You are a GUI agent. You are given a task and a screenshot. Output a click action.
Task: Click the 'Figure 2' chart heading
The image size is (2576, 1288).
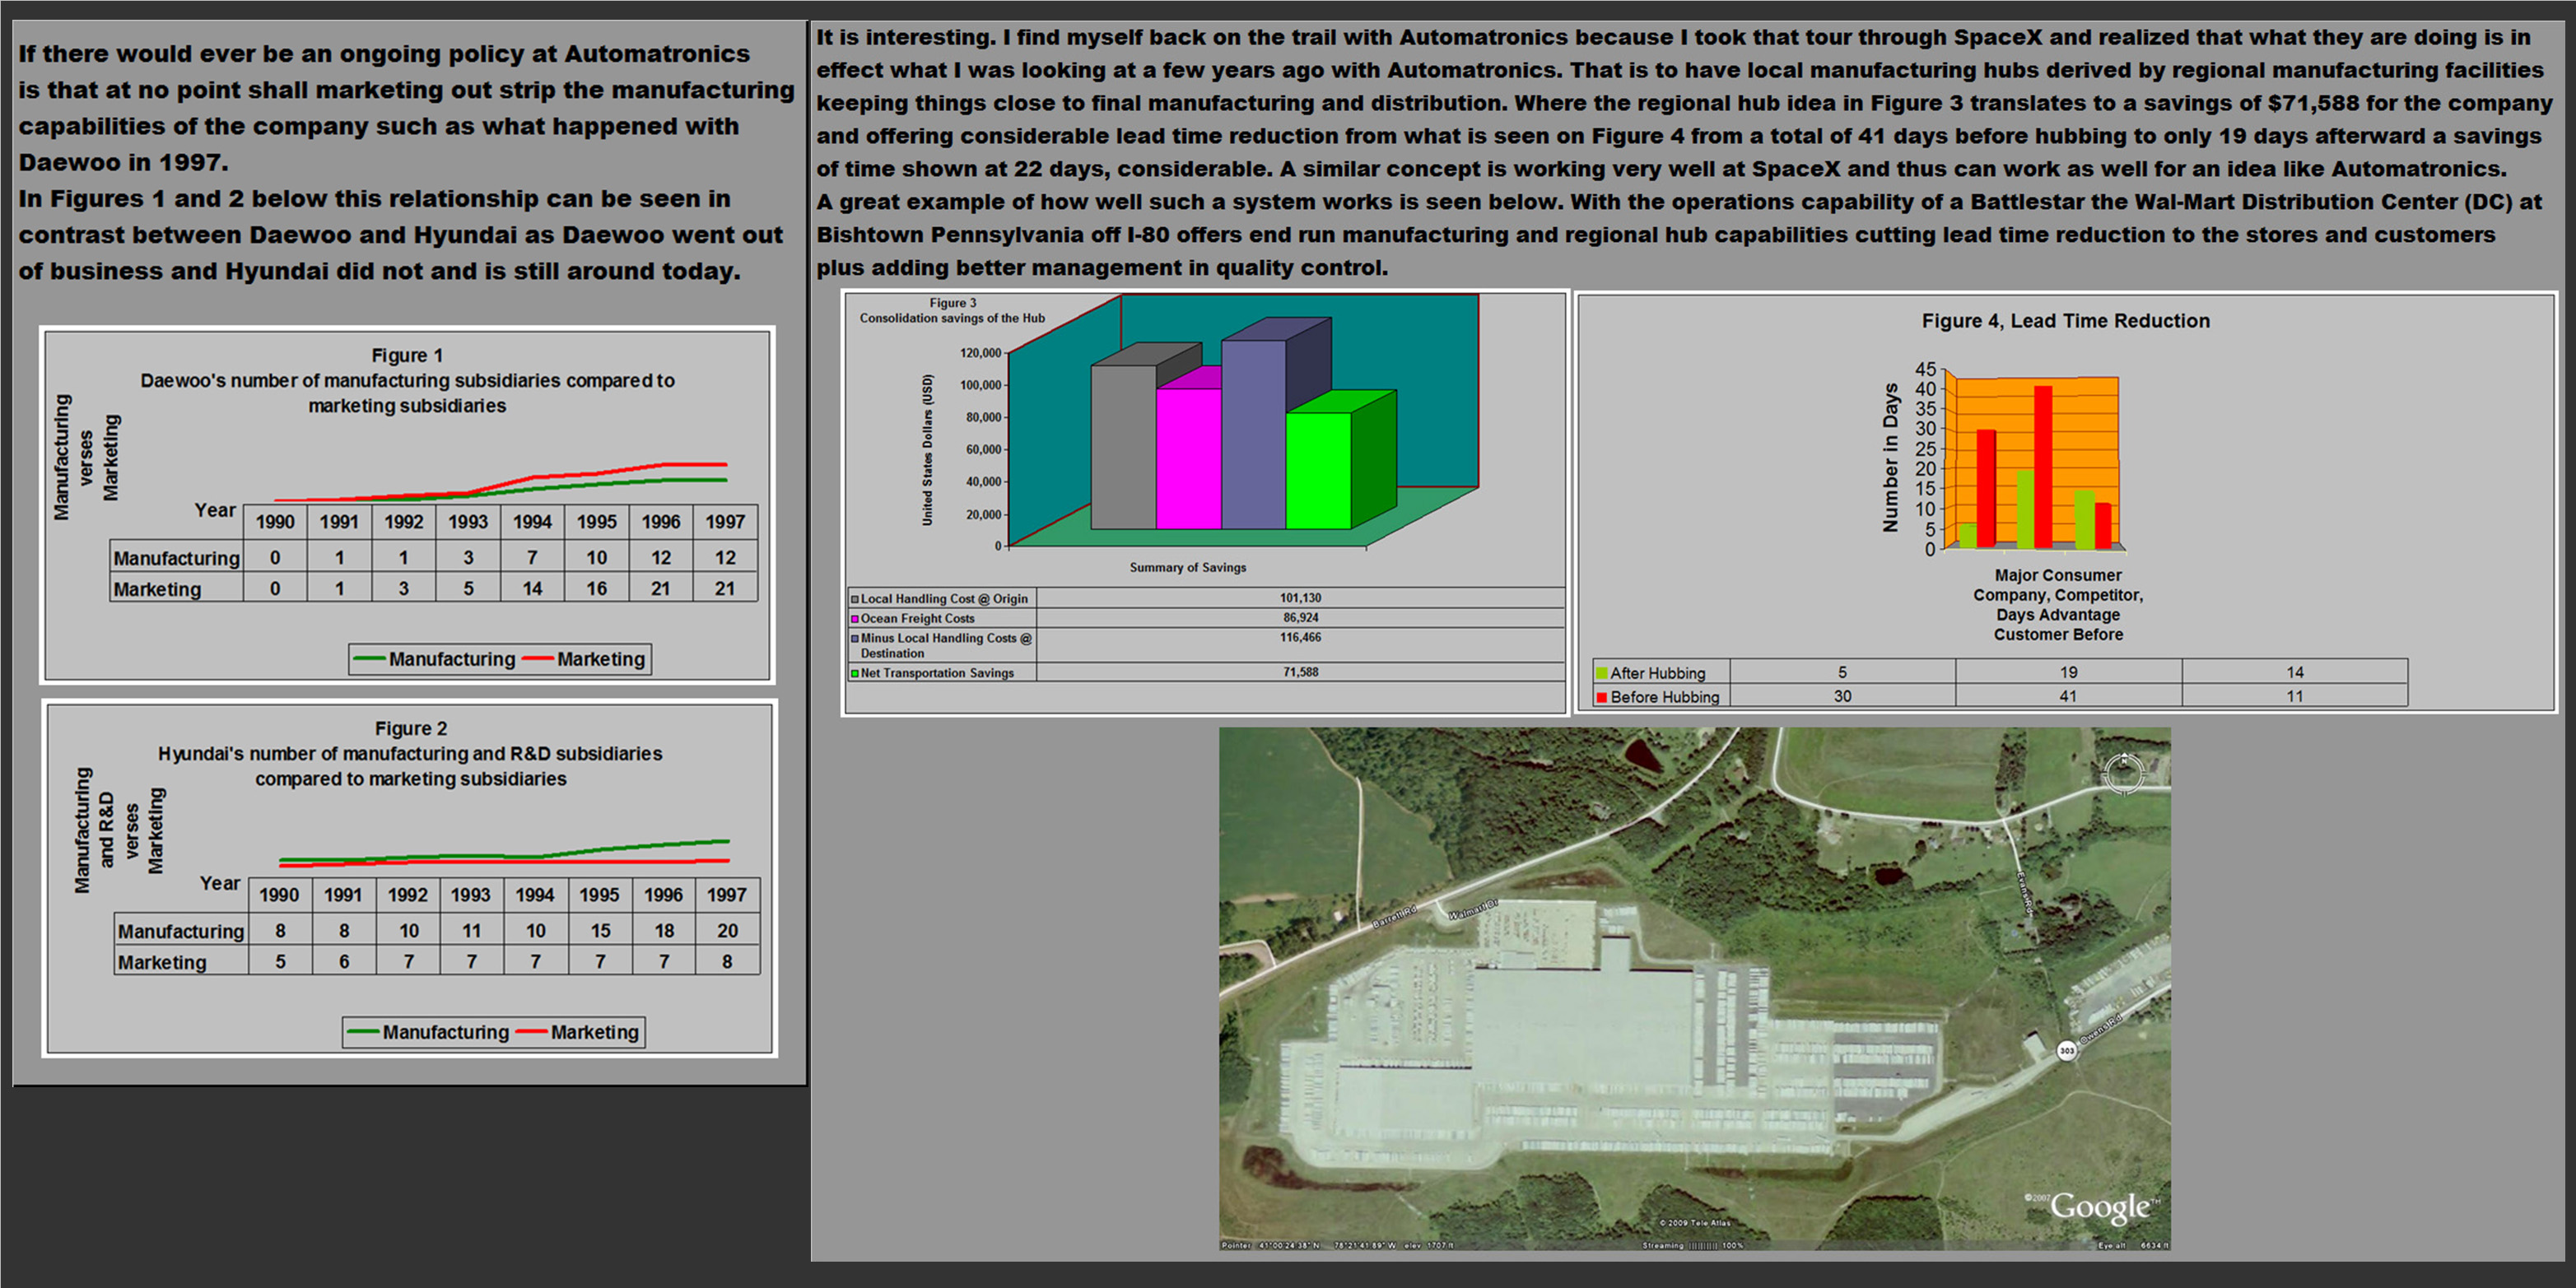[411, 728]
